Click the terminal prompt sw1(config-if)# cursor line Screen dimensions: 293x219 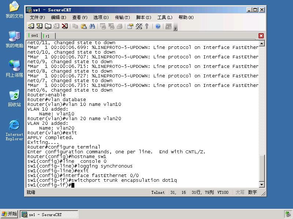pos(51,185)
